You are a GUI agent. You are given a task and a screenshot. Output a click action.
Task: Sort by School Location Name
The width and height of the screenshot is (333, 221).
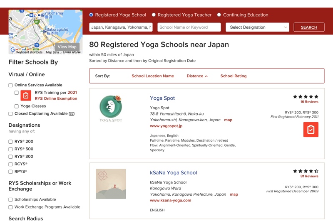[x=153, y=76]
